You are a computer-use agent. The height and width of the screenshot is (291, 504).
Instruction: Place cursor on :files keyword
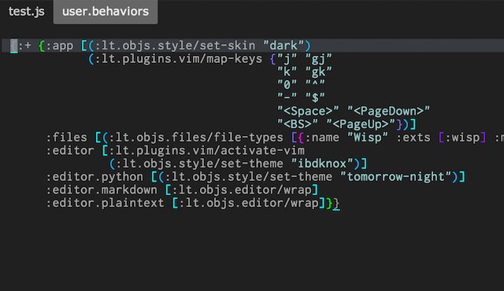[x=66, y=138]
